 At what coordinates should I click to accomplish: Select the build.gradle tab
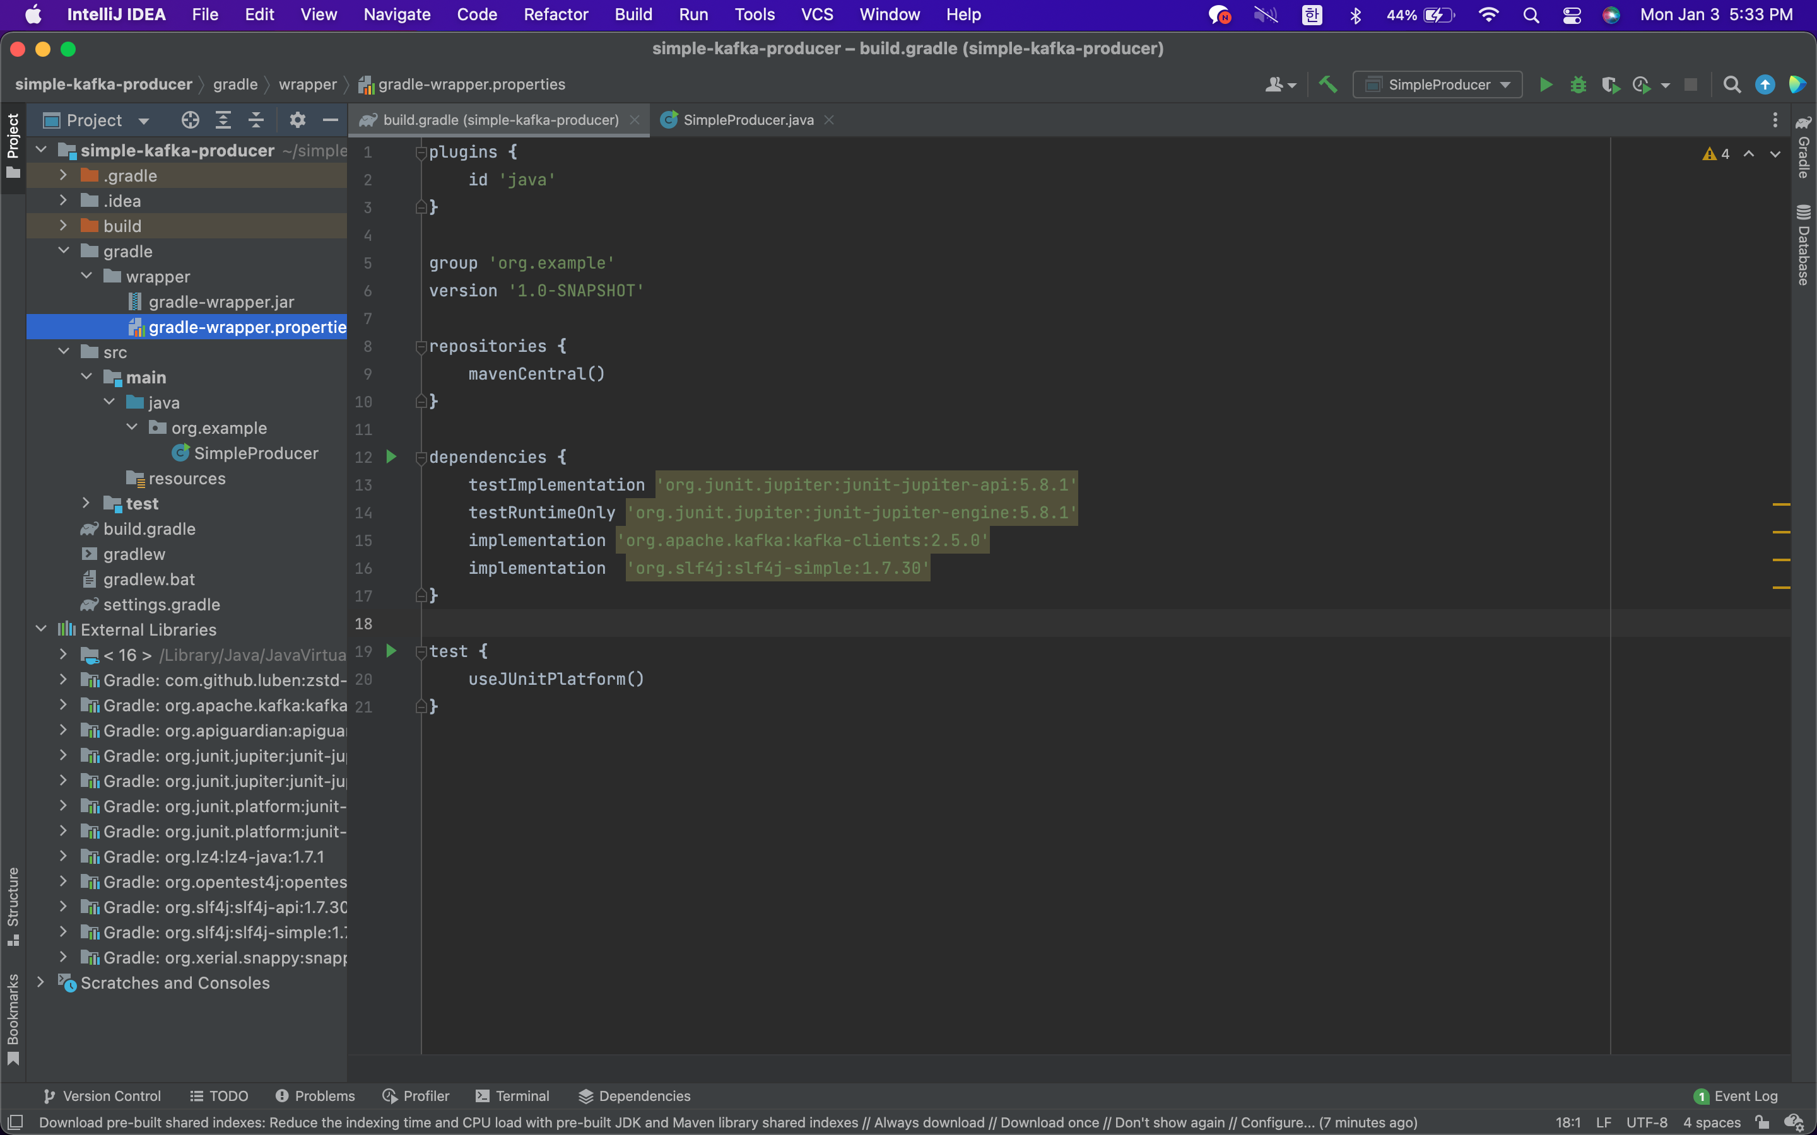(500, 119)
